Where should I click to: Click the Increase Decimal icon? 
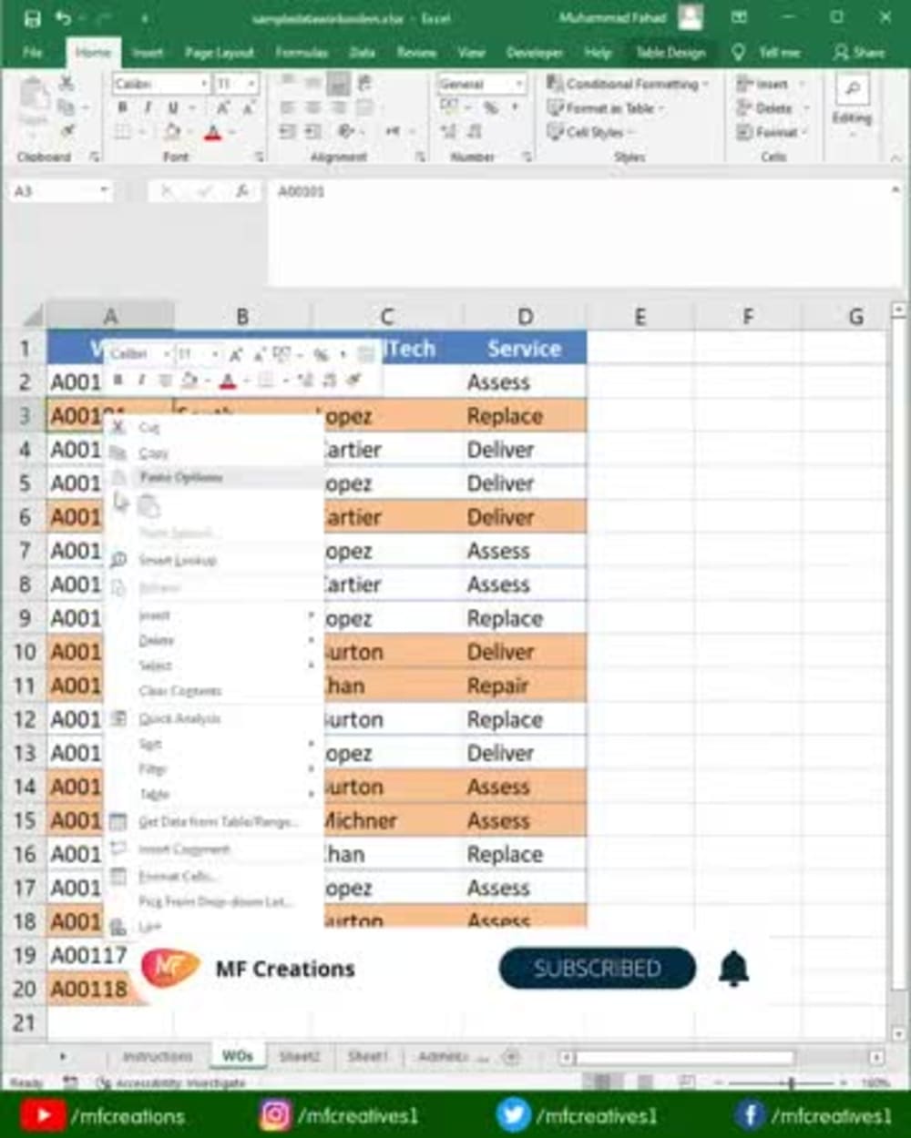449,132
